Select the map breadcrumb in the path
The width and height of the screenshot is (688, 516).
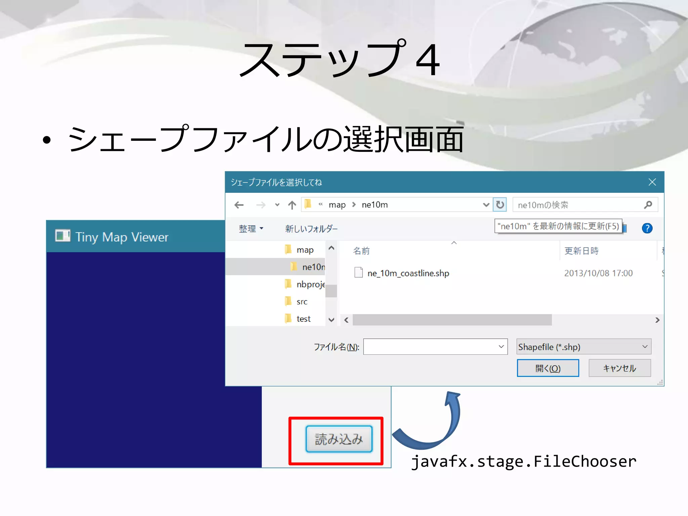[x=337, y=205]
